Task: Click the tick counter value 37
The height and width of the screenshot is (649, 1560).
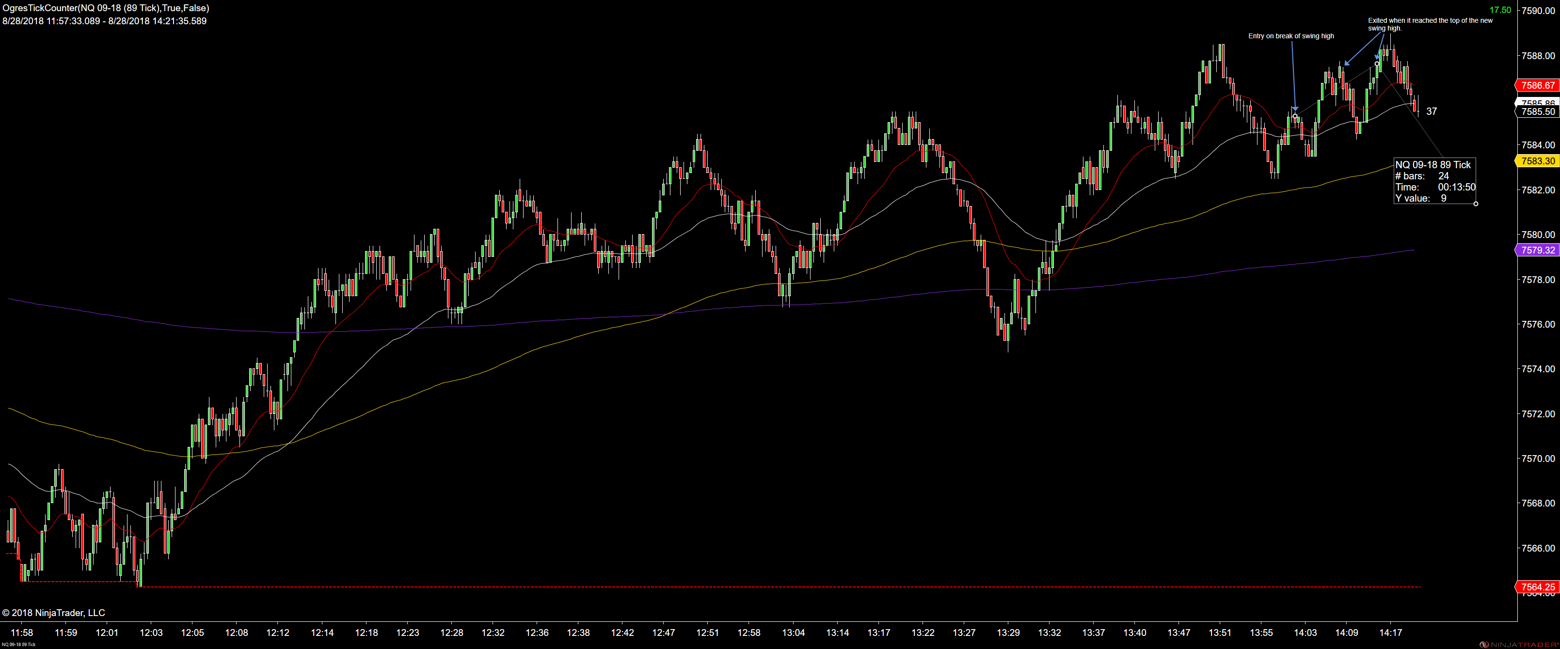Action: (1431, 111)
